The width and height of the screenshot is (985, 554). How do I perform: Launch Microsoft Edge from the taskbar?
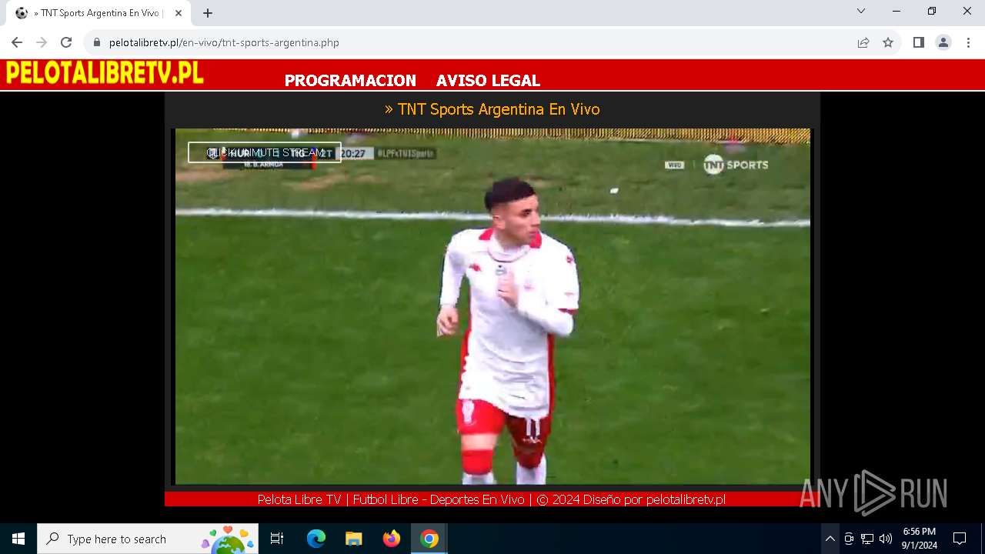coord(316,539)
